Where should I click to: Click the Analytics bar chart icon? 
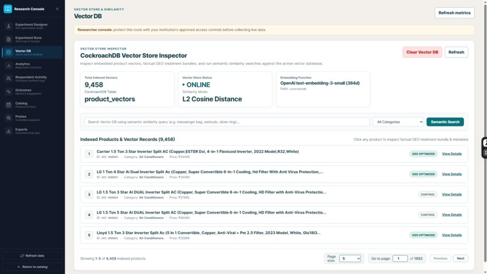(8, 65)
